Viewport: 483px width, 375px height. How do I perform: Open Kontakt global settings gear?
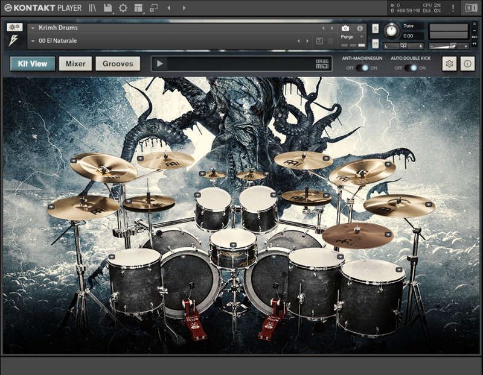(x=123, y=8)
